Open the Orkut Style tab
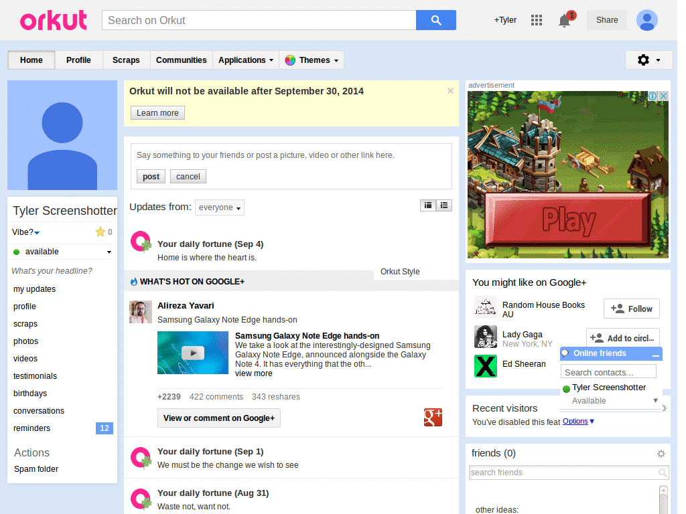686x514 pixels. pyautogui.click(x=400, y=272)
